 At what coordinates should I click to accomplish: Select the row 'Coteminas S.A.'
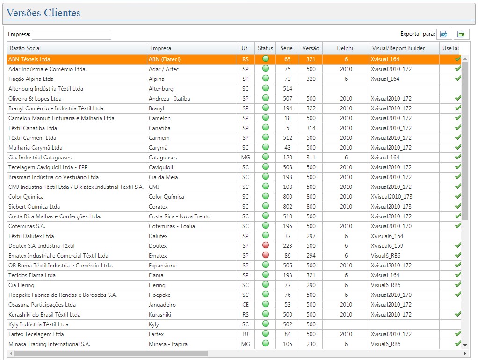coord(234,226)
